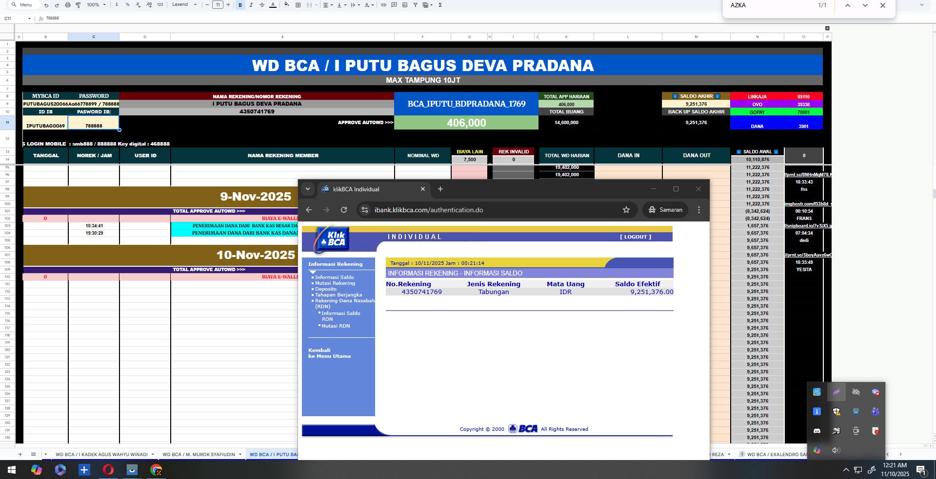
Task: Expand the horizontal align options
Action: click(328, 5)
